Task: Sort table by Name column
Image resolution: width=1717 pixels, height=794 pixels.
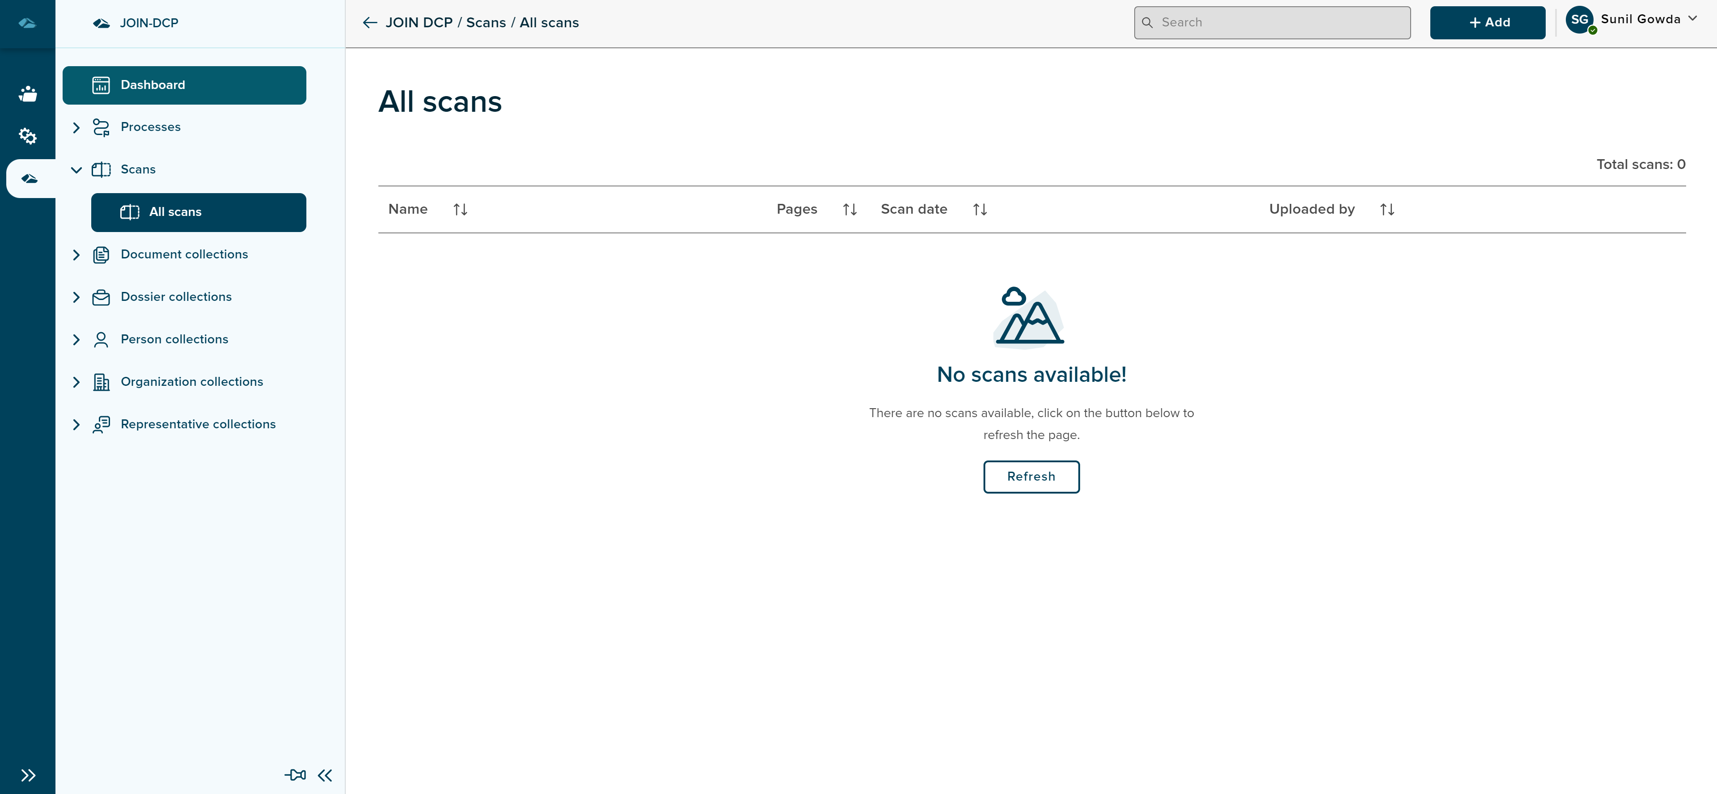Action: tap(460, 209)
